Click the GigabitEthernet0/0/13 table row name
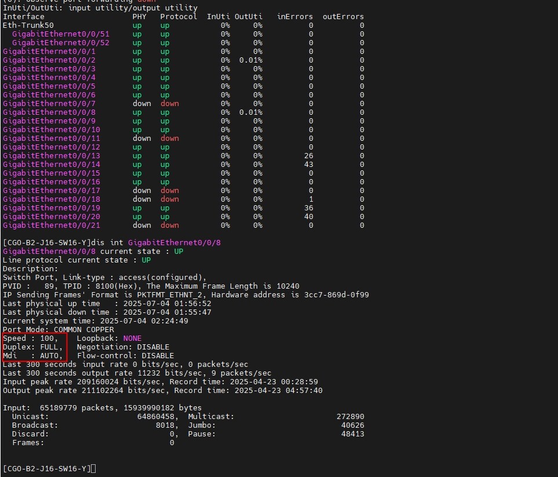558x477 pixels. pyautogui.click(x=51, y=155)
